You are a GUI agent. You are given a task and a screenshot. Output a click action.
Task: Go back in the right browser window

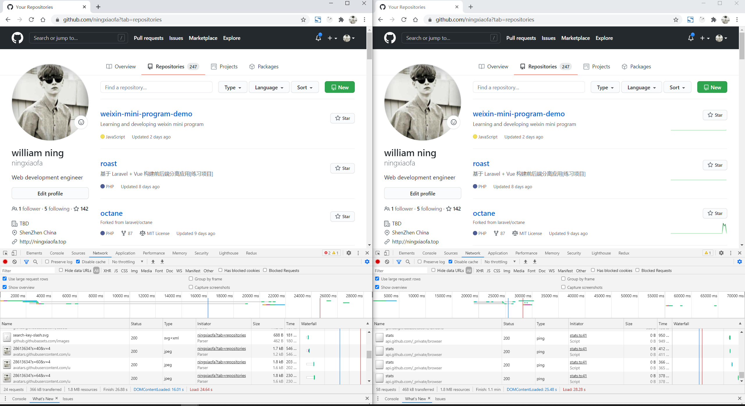point(380,19)
